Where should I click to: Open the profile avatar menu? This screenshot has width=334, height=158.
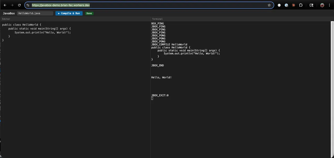tap(322, 5)
